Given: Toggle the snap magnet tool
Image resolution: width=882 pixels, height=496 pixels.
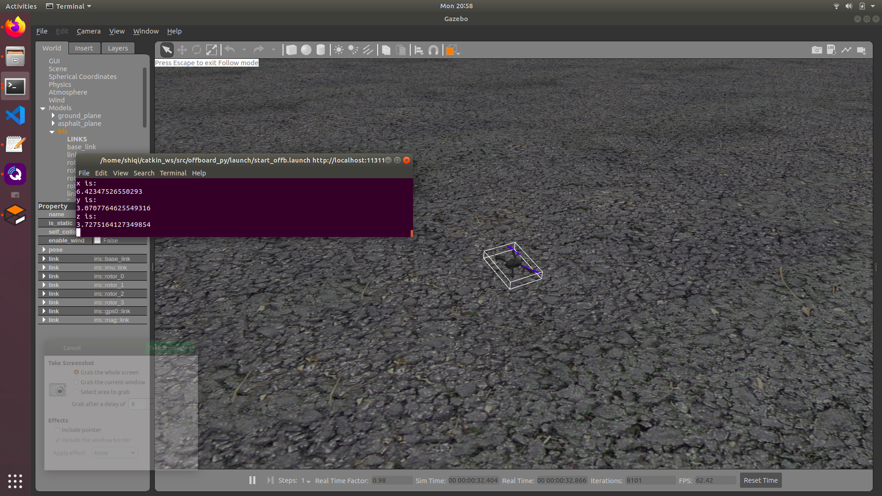Looking at the screenshot, I should (x=433, y=50).
